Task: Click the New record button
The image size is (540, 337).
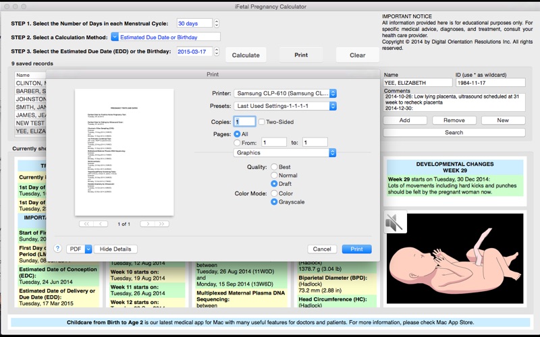Action: [x=503, y=120]
